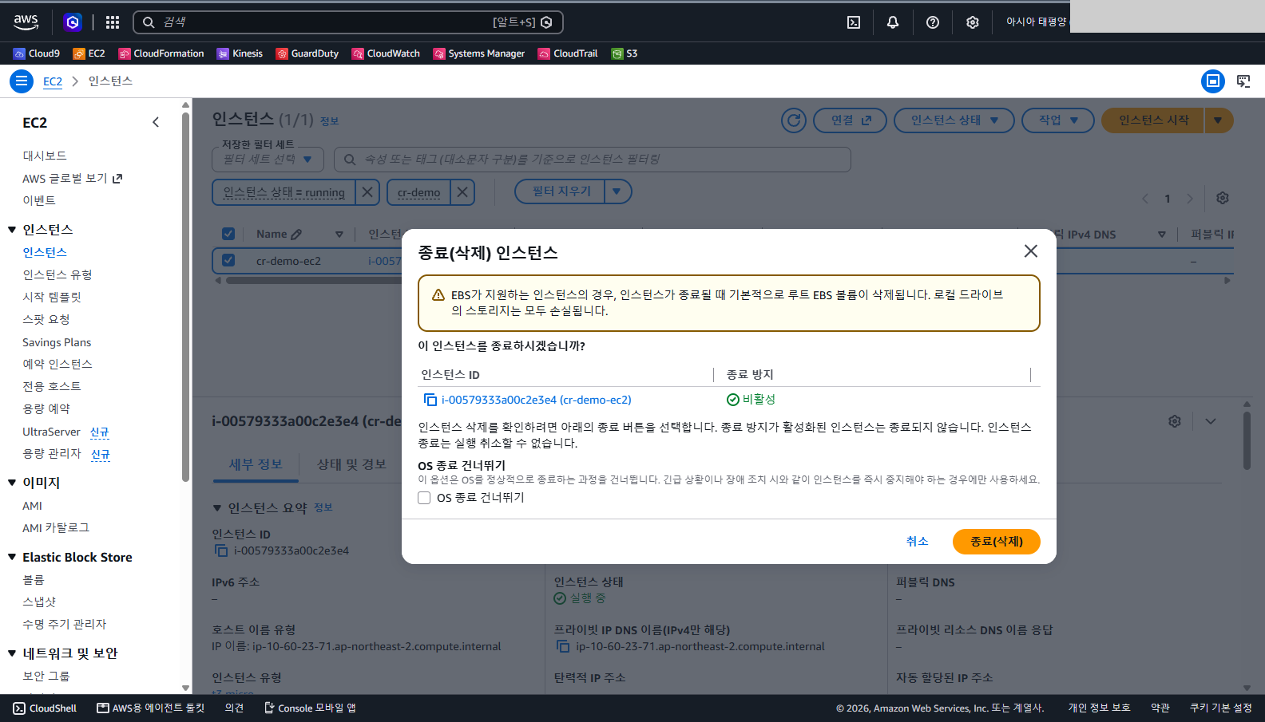1265x722 pixels.
Task: Switch to the Status and alarms tab
Action: tap(351, 464)
